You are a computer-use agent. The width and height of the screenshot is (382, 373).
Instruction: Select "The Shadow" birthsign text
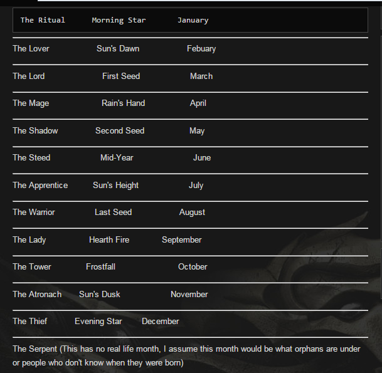pyautogui.click(x=35, y=130)
